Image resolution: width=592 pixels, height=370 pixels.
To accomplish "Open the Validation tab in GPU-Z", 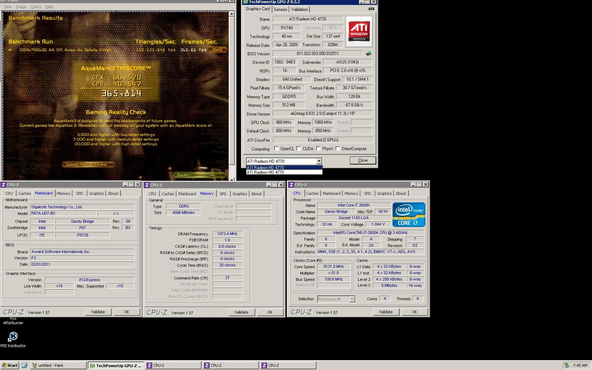I will [x=299, y=10].
